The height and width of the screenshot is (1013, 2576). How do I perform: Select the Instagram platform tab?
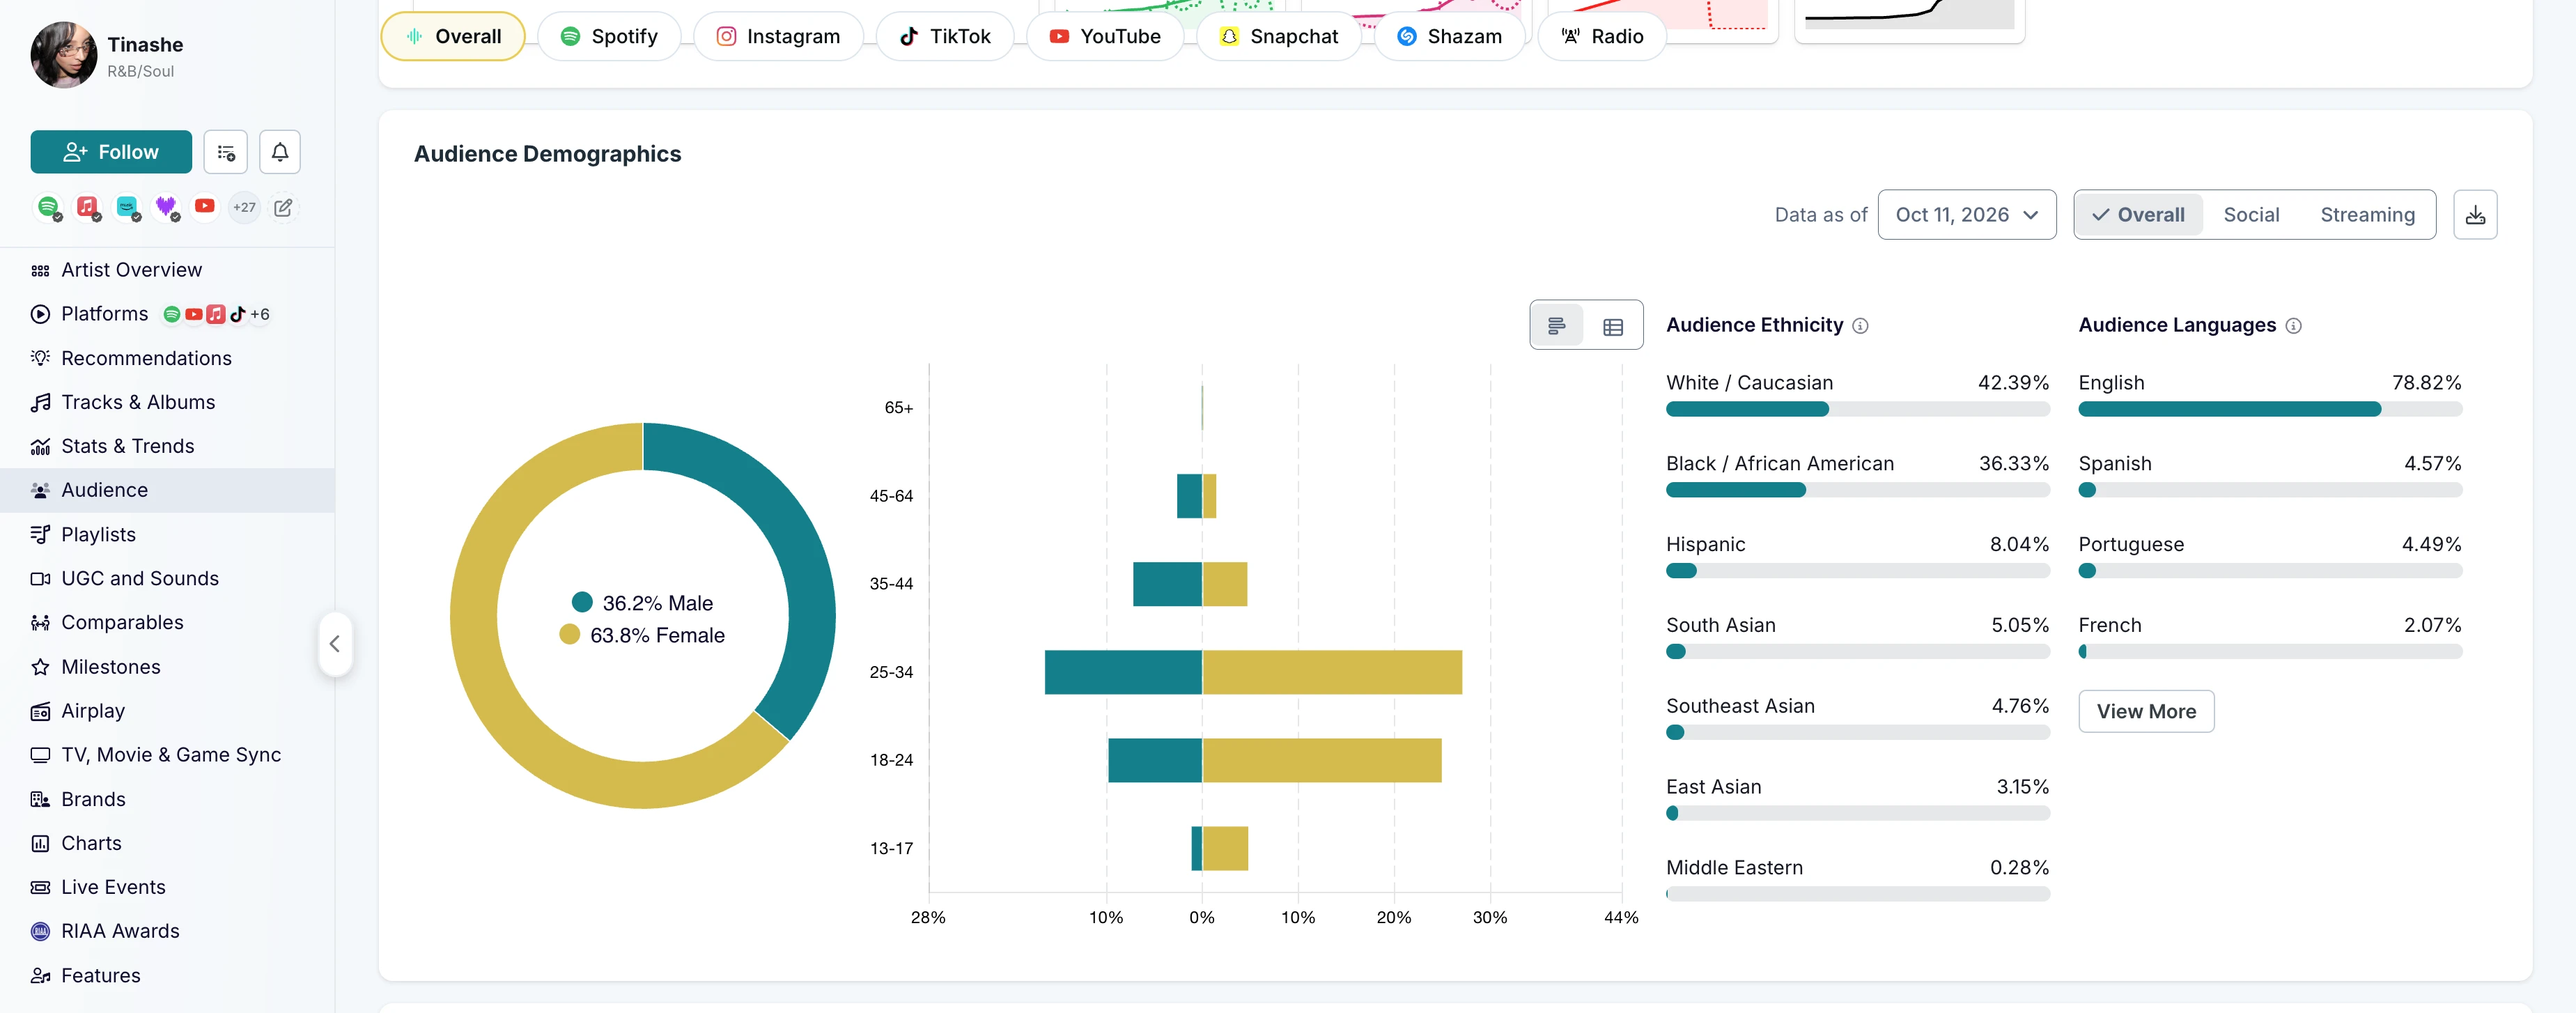(x=778, y=37)
